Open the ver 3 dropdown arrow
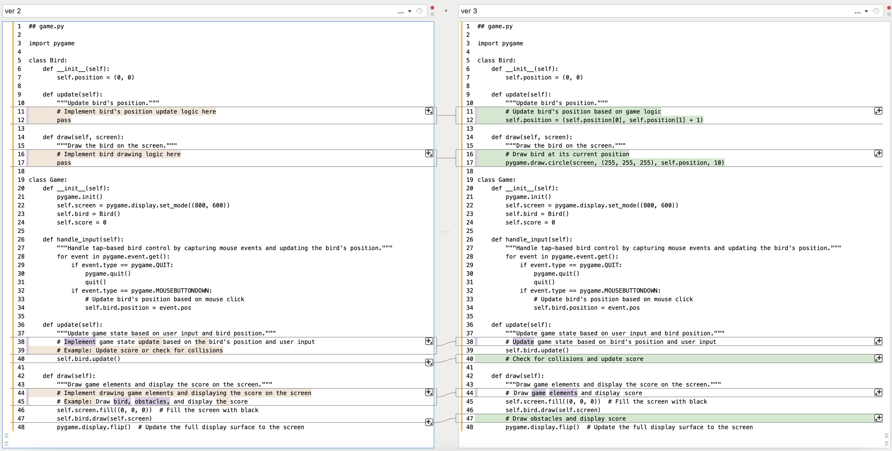This screenshot has height=451, width=892. coord(866,11)
